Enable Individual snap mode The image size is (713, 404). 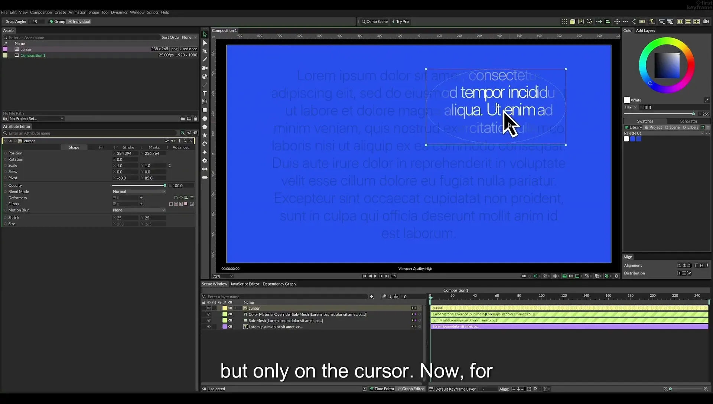[79, 22]
